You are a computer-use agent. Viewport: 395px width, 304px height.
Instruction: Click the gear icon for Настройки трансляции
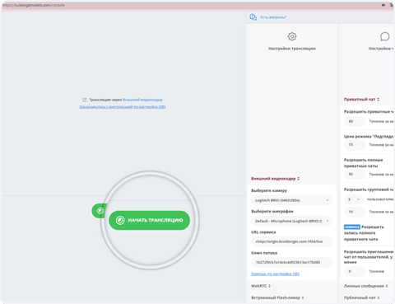pyautogui.click(x=292, y=36)
